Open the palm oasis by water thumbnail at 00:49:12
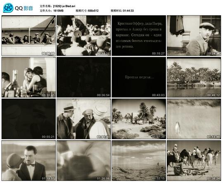 point(194,77)
